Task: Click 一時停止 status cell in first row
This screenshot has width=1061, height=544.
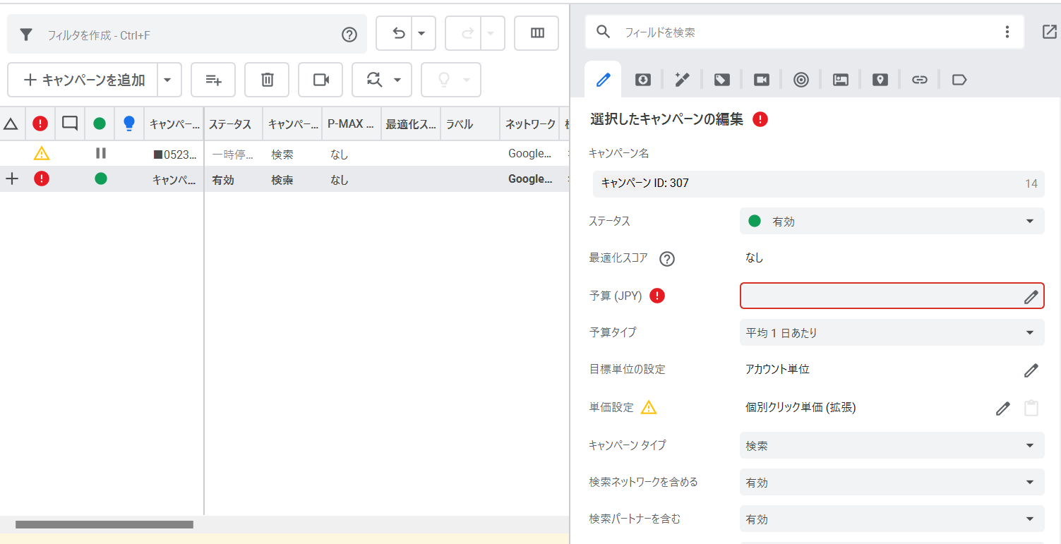Action: (x=233, y=154)
